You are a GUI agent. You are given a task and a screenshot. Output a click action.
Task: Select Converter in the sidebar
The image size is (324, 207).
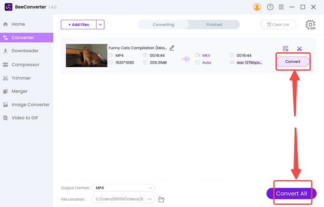tap(27, 38)
